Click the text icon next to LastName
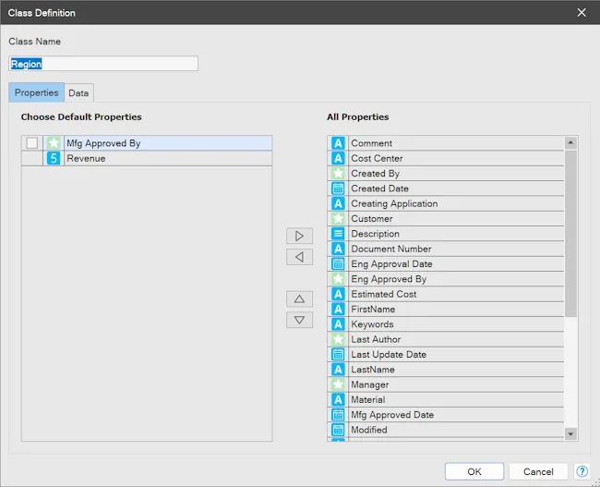The image size is (600, 487). pyautogui.click(x=338, y=370)
